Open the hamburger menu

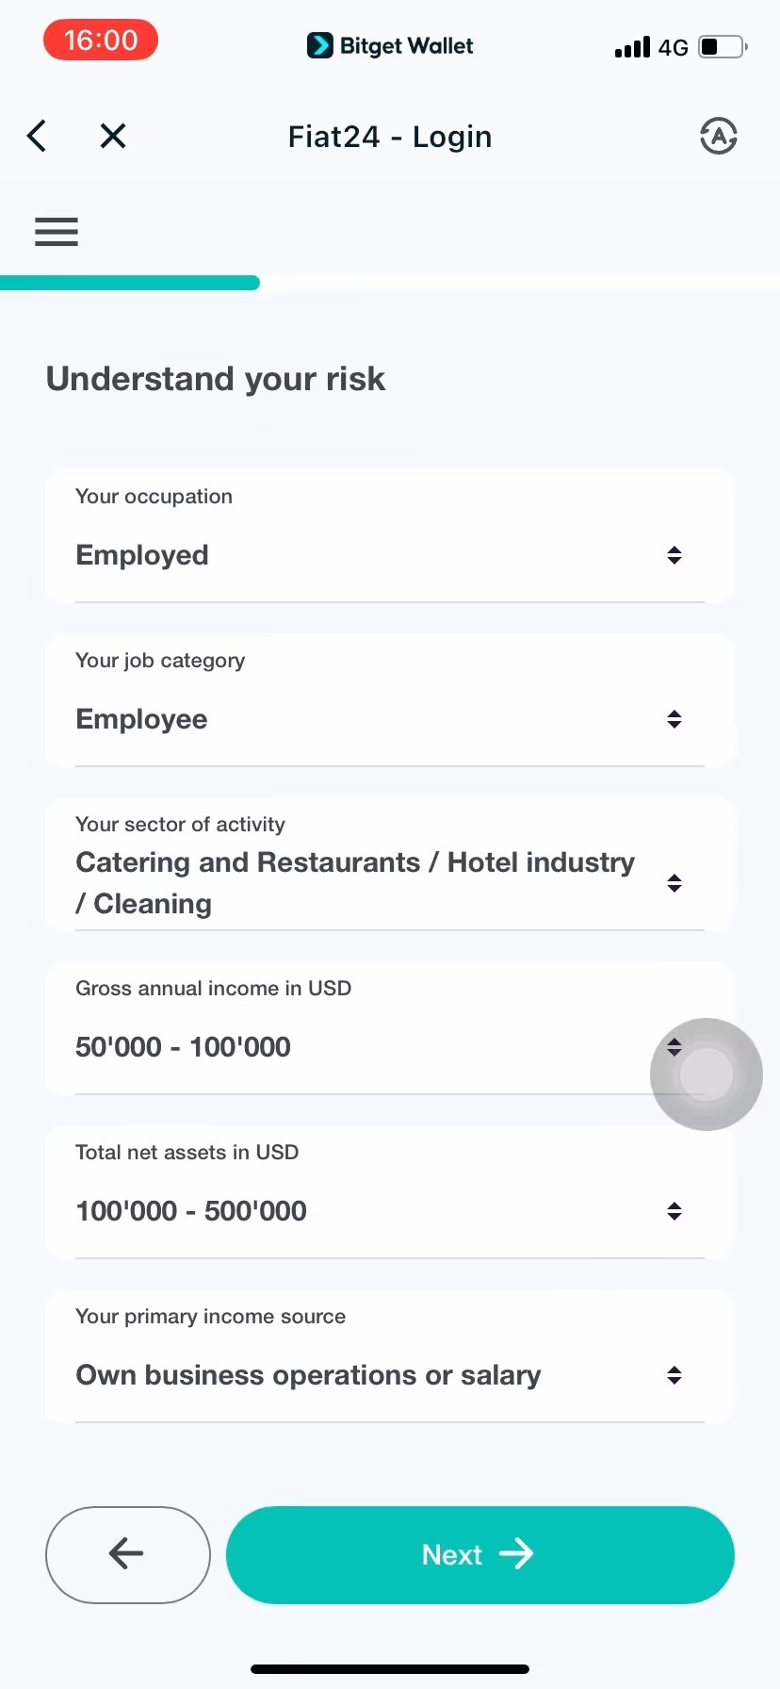click(57, 232)
